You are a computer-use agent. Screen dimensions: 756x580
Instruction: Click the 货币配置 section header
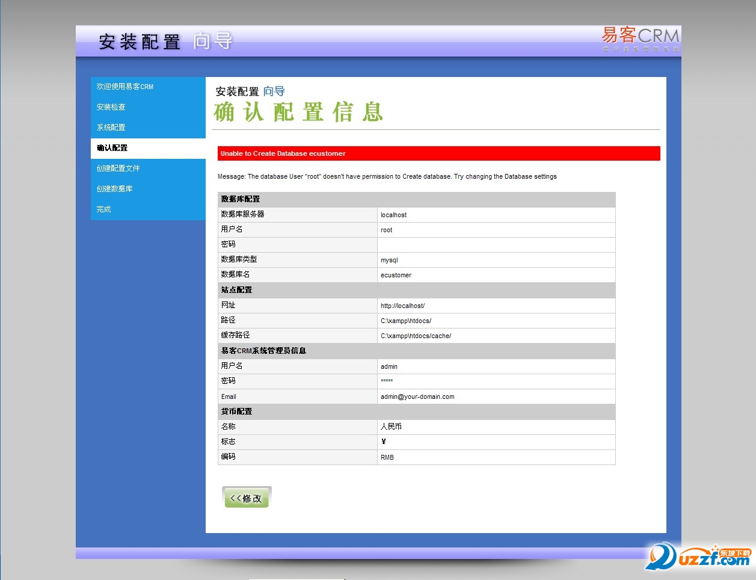pyautogui.click(x=416, y=412)
